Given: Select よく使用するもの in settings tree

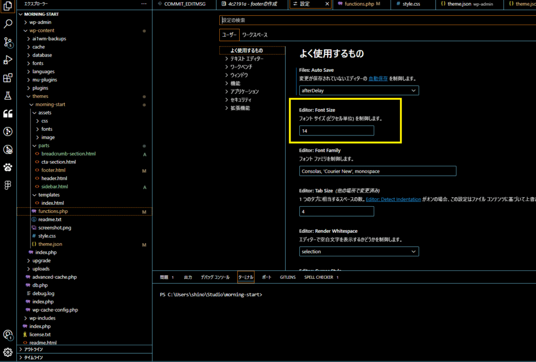Looking at the screenshot, I should pyautogui.click(x=252, y=51).
